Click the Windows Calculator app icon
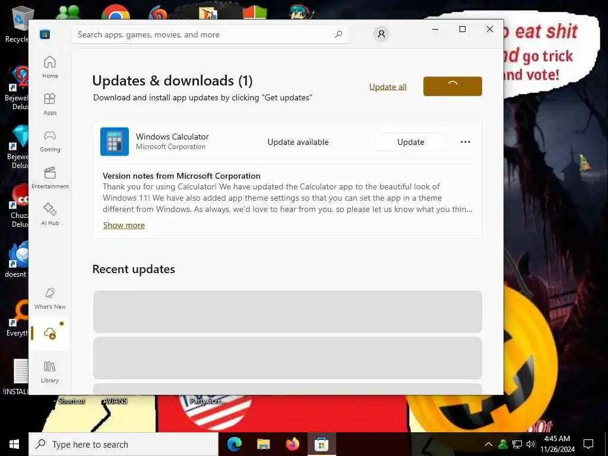Viewport: 608px width, 456px height. [115, 141]
